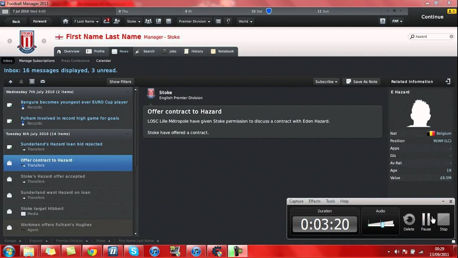Open Skype from the taskbar
This screenshot has width=458, height=258.
coord(134,252)
